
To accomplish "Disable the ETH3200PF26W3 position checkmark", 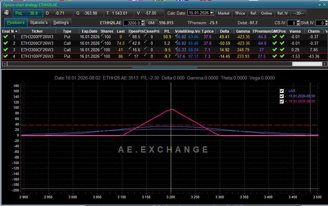I will [x=5, y=37].
